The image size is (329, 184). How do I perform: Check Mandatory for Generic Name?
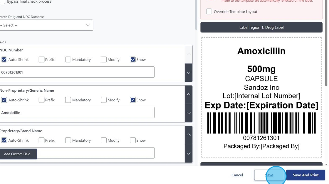click(x=68, y=100)
